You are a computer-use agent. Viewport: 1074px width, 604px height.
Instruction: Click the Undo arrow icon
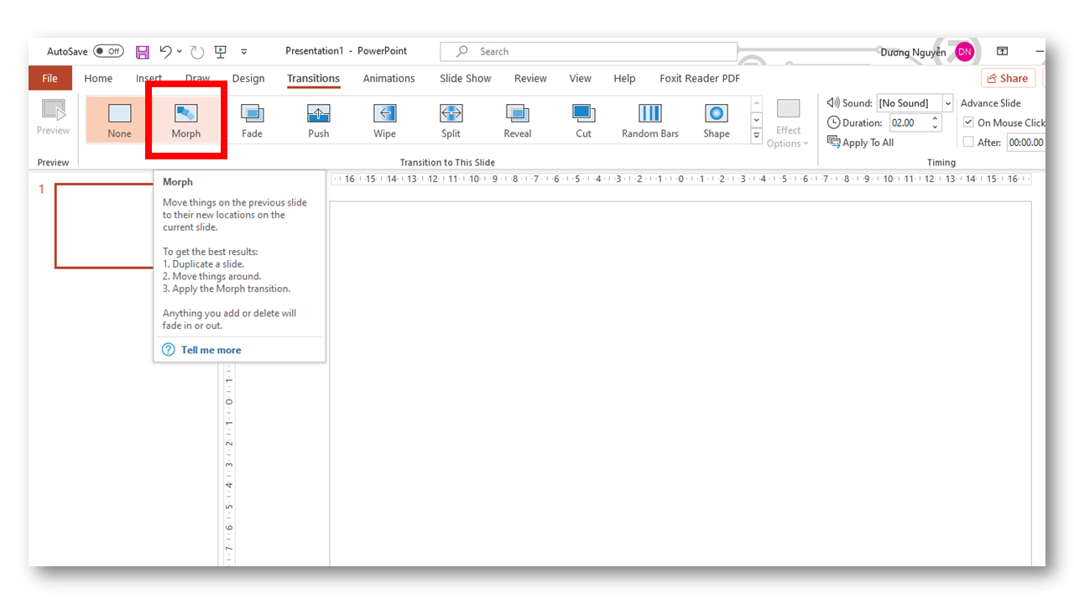point(165,52)
